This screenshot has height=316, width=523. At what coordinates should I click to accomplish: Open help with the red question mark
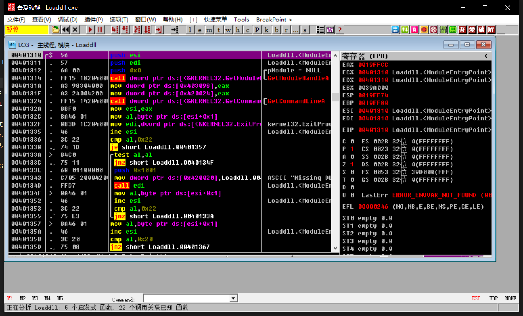[x=339, y=30]
